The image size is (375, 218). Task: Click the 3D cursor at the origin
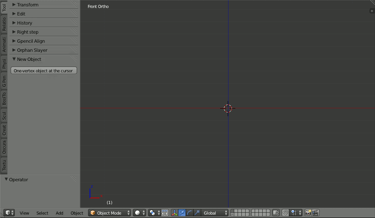228,108
